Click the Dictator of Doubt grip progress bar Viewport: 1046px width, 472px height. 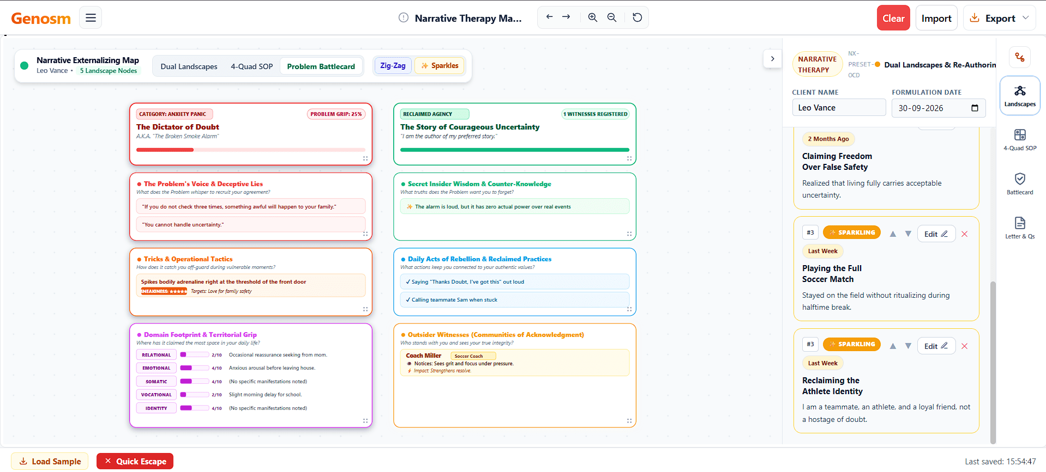[x=251, y=150]
